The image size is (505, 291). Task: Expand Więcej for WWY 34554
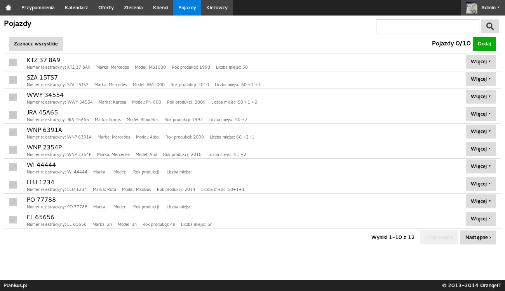coord(481,97)
